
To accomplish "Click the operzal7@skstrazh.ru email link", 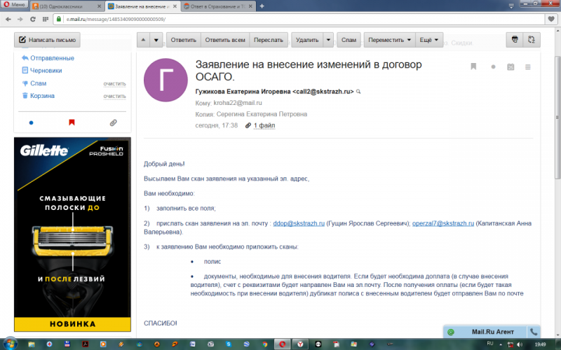I will 443,223.
